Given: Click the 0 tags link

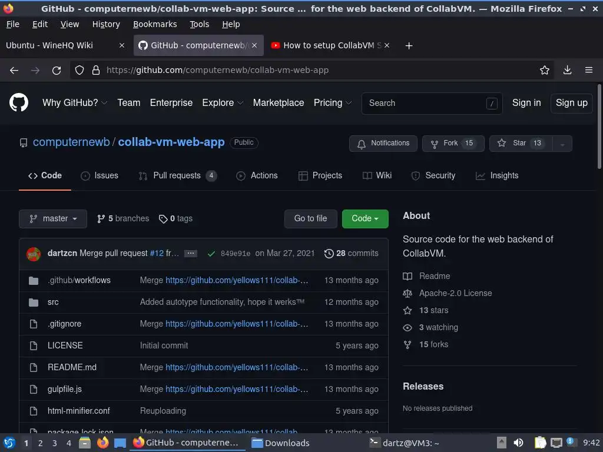Looking at the screenshot, I should pos(175,219).
